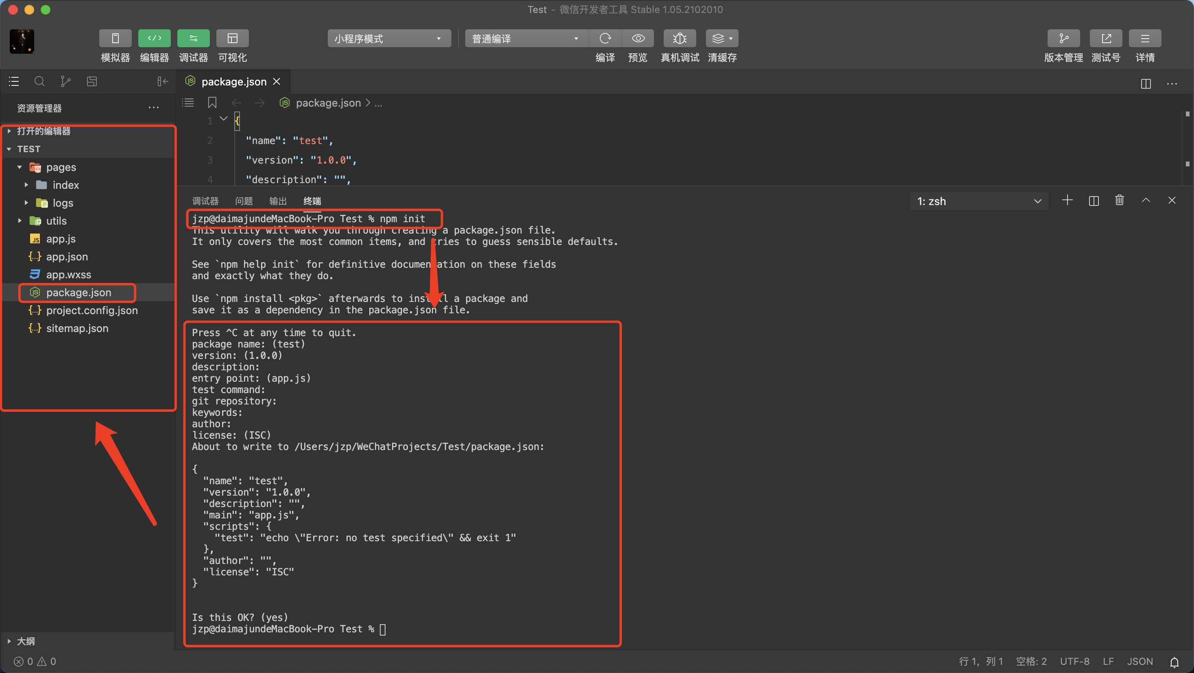This screenshot has height=673, width=1194.
Task: Maximize the panel with up chevron
Action: coord(1146,200)
